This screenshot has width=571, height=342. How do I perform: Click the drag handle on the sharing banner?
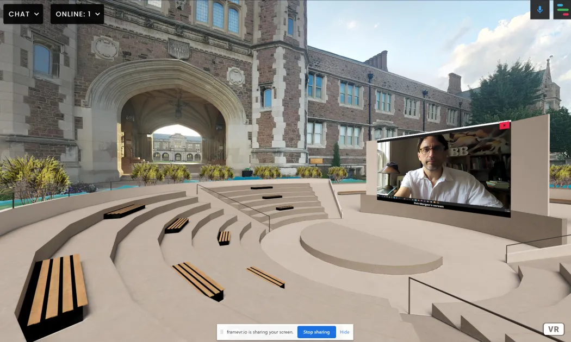pos(223,332)
